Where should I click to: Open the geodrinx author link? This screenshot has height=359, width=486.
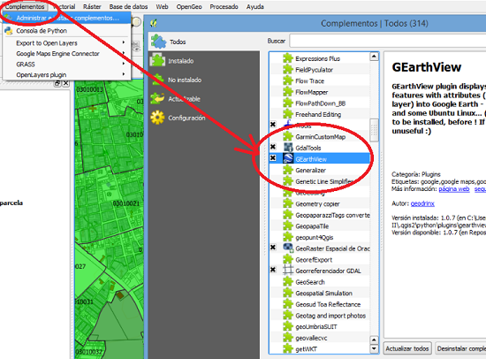tap(422, 203)
